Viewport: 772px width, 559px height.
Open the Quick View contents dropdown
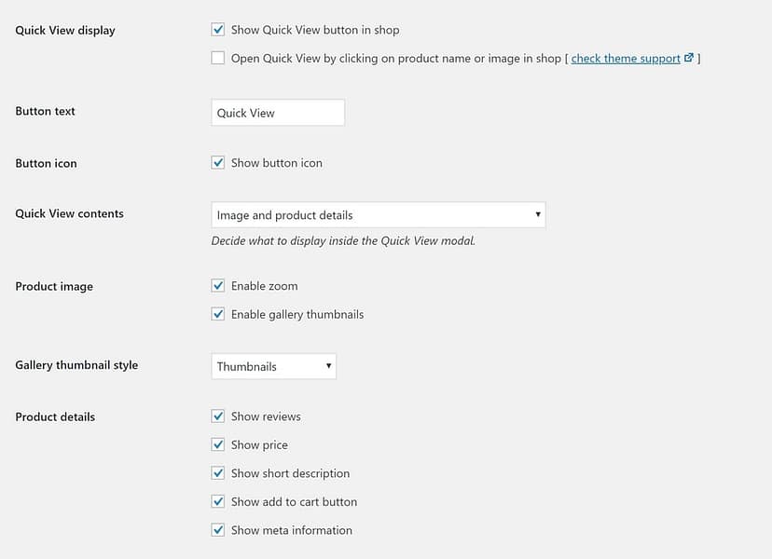point(378,214)
